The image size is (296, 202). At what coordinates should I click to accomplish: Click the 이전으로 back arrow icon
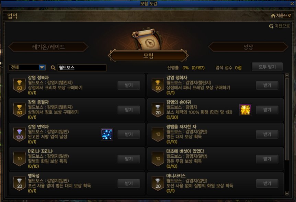tap(271, 26)
